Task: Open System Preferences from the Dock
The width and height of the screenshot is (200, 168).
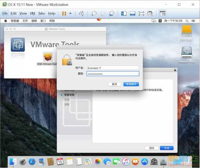Action: click(154, 162)
